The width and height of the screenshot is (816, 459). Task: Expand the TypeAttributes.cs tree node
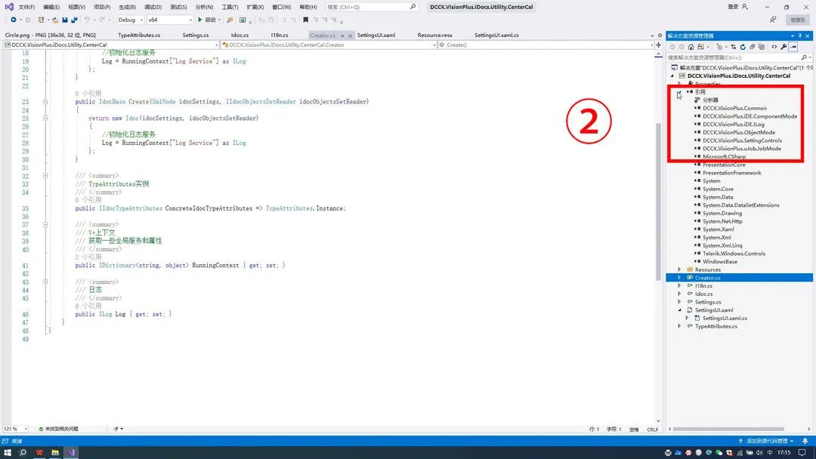(680, 326)
